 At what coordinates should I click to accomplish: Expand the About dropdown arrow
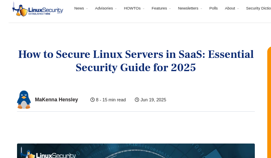(238, 8)
